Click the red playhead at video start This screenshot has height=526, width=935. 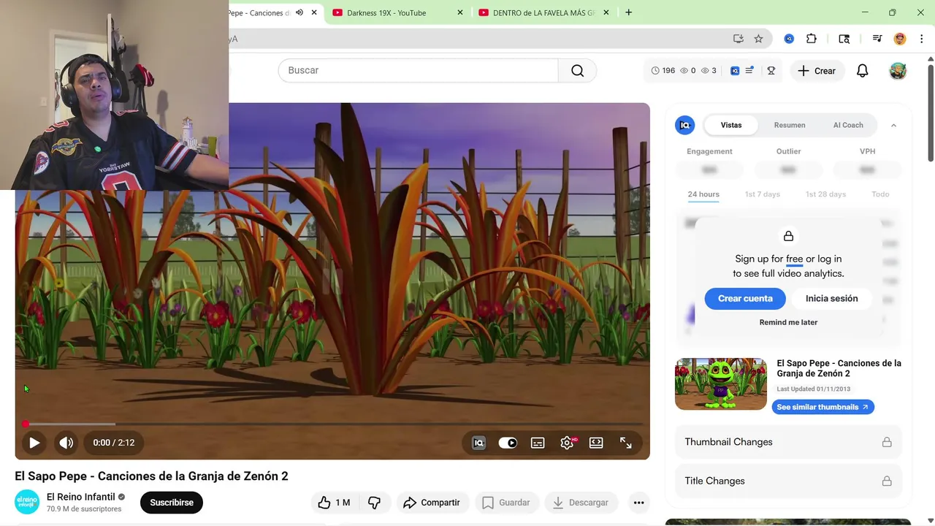click(x=26, y=424)
